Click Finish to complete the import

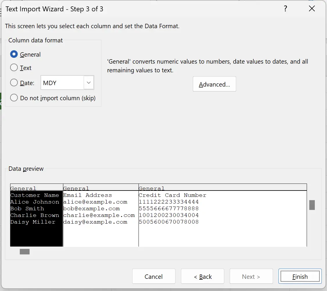click(x=300, y=276)
